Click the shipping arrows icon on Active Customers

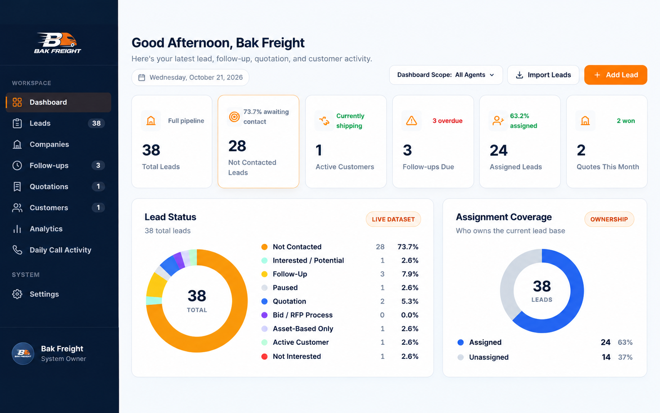pos(324,121)
